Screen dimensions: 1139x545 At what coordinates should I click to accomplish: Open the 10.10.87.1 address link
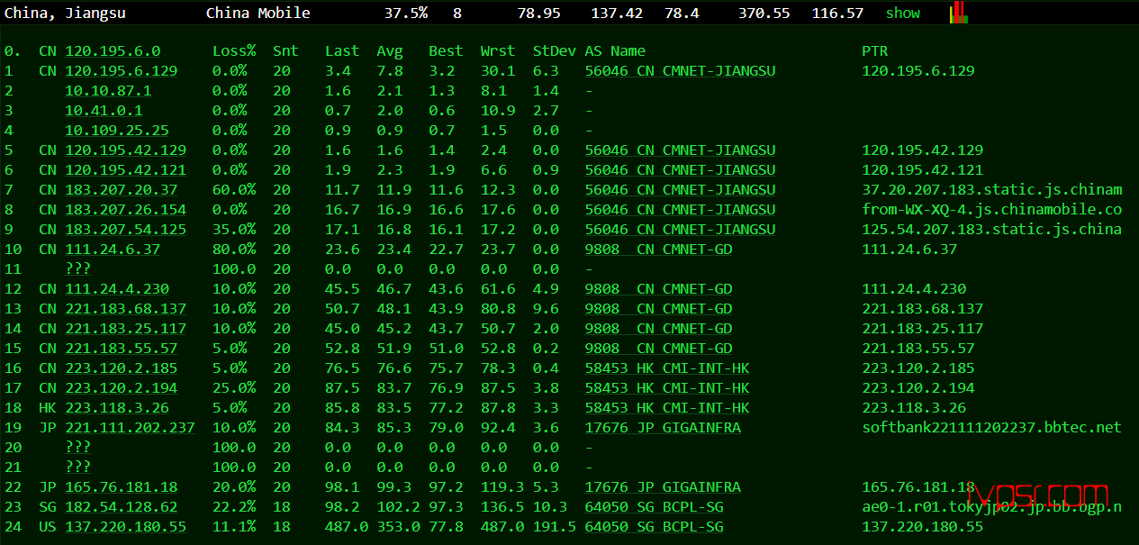(108, 91)
